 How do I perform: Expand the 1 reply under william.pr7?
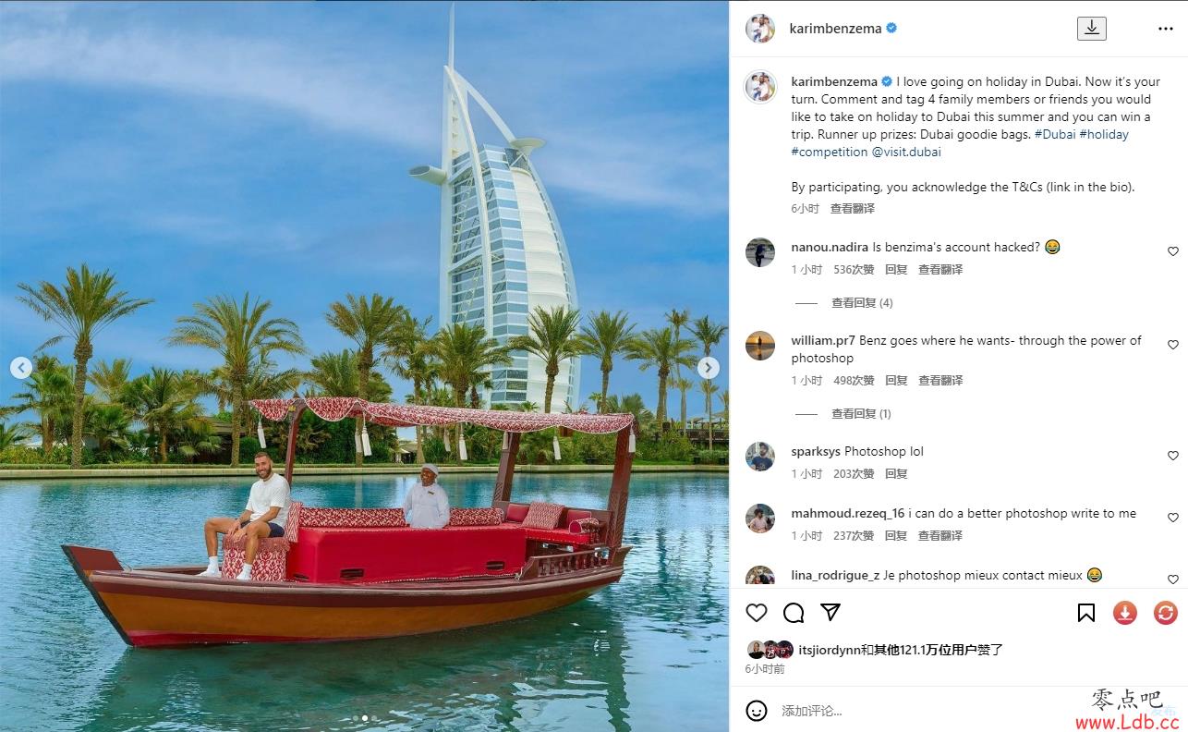tap(861, 414)
